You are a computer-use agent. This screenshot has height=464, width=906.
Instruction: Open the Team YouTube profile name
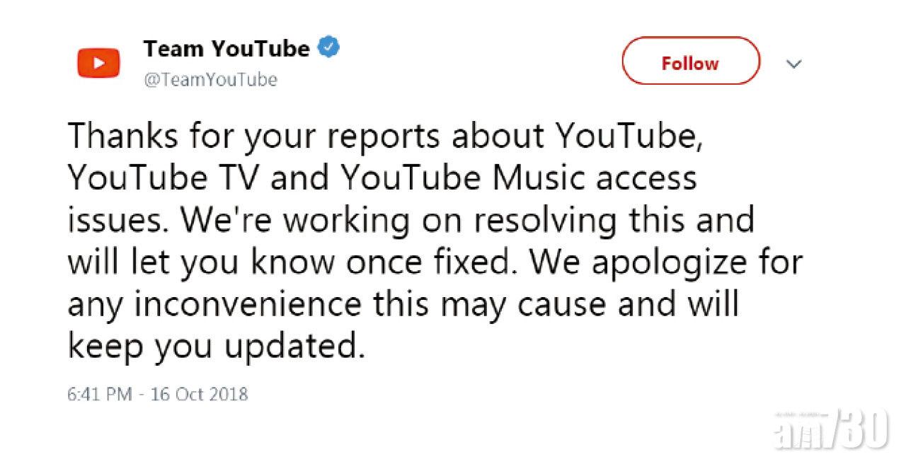pyautogui.click(x=226, y=48)
